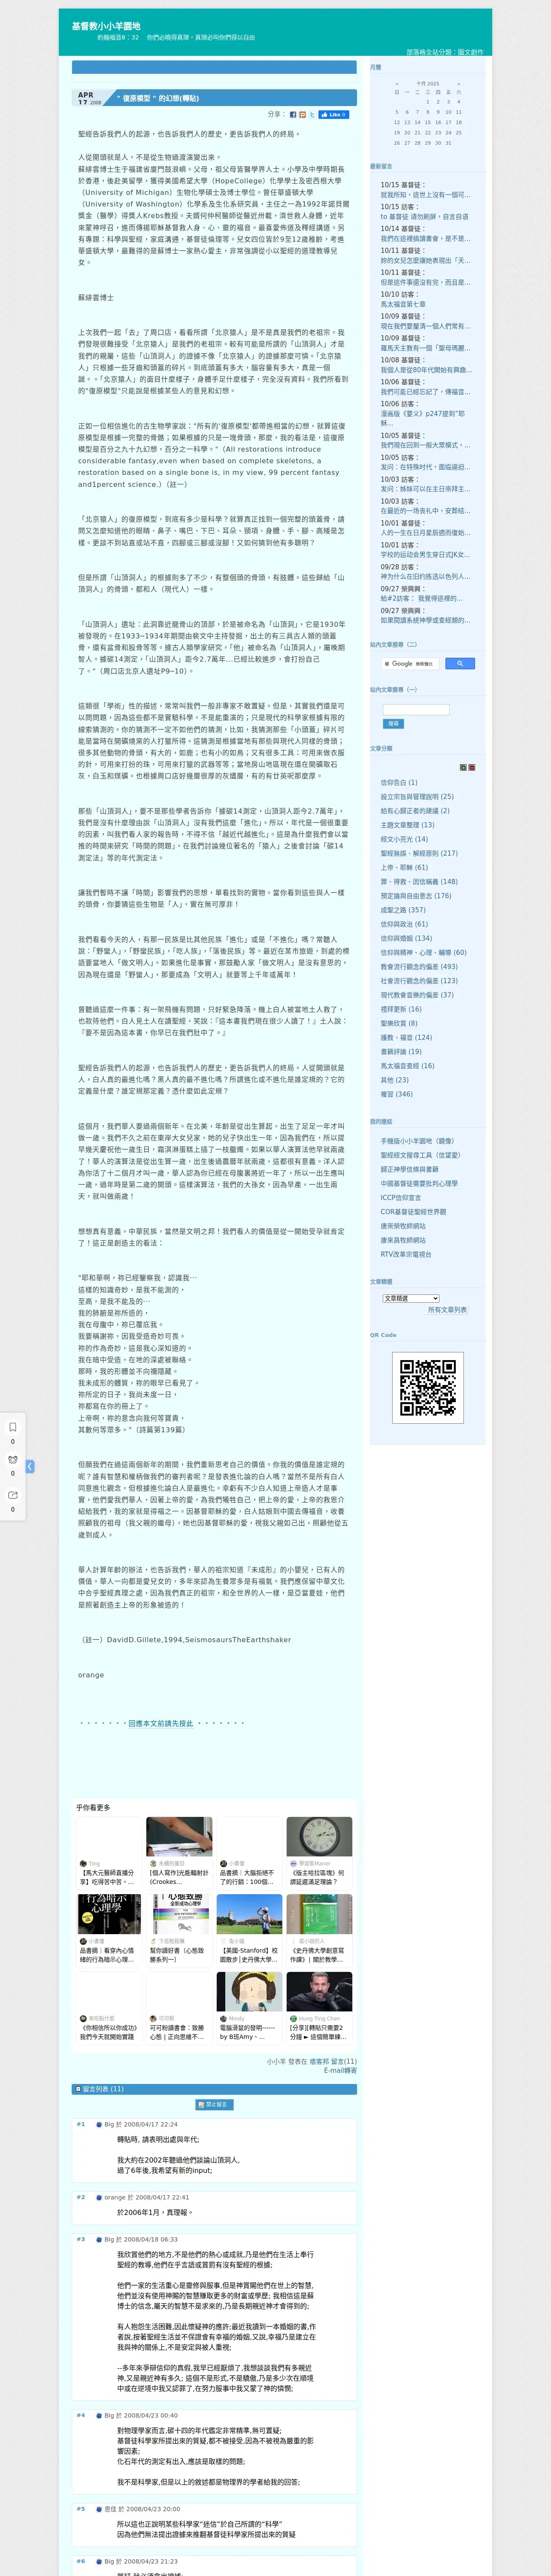Open the ICCP信仰宣言 link

[400, 1197]
